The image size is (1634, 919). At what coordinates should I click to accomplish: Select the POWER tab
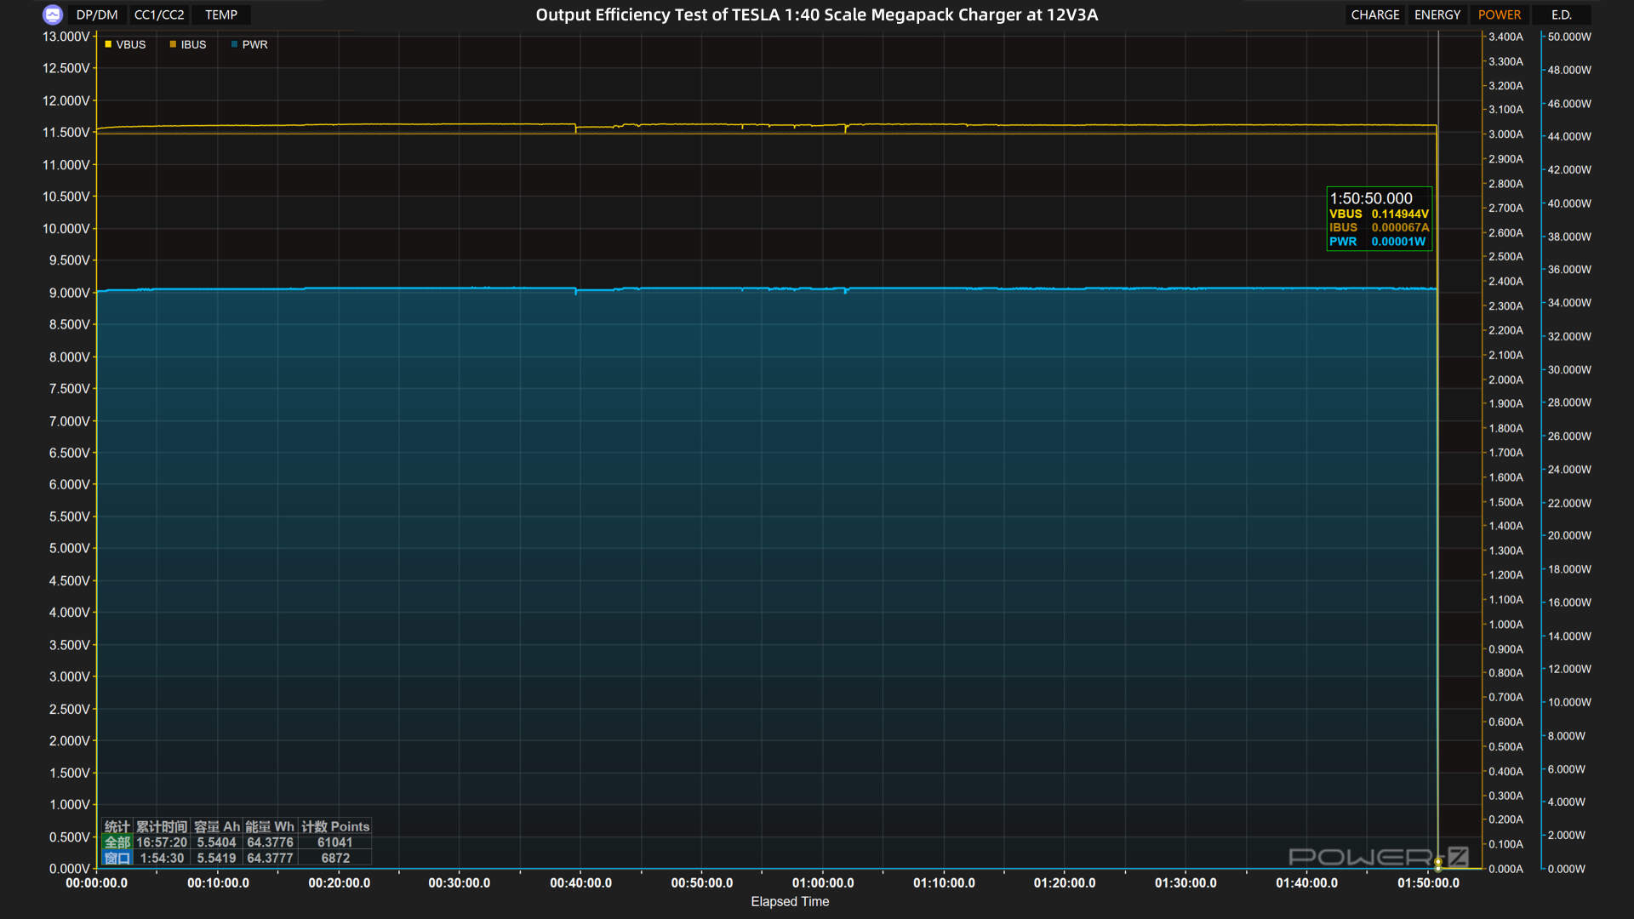coord(1499,14)
